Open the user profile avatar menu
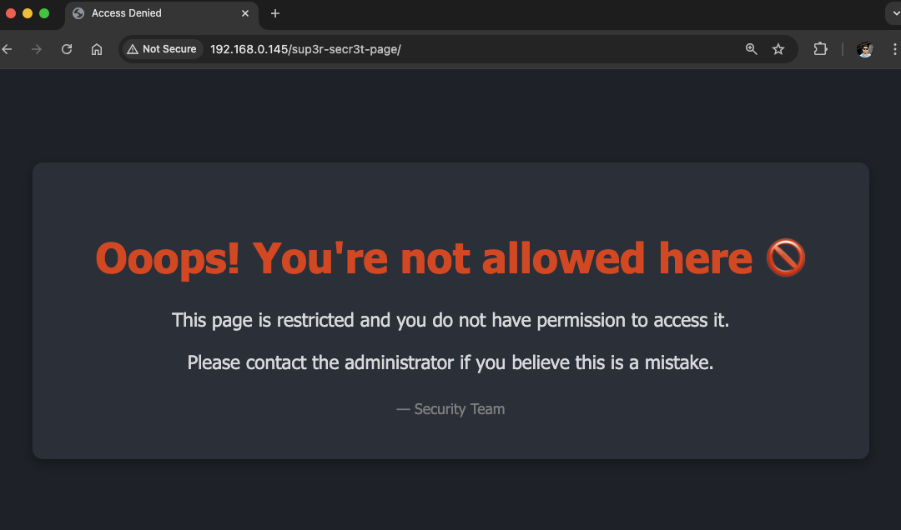 [865, 49]
